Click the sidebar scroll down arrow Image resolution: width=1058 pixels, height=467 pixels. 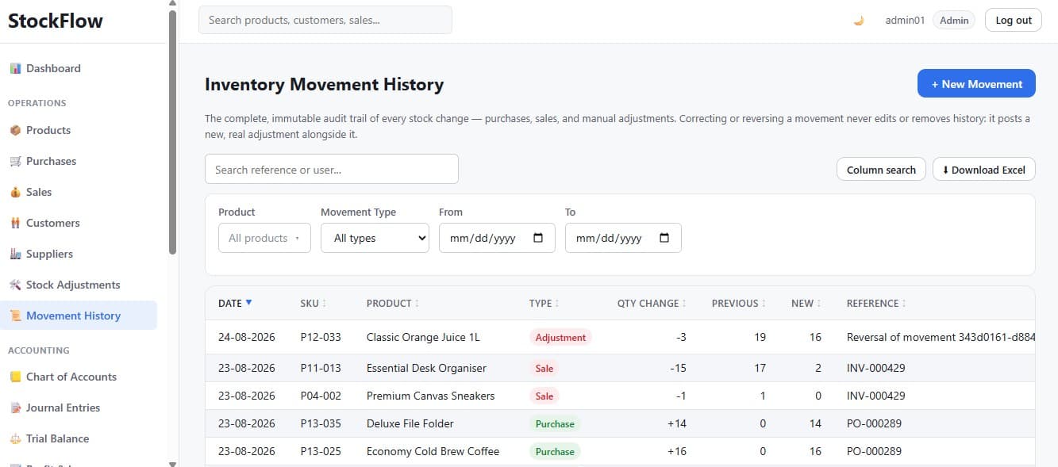(x=173, y=463)
